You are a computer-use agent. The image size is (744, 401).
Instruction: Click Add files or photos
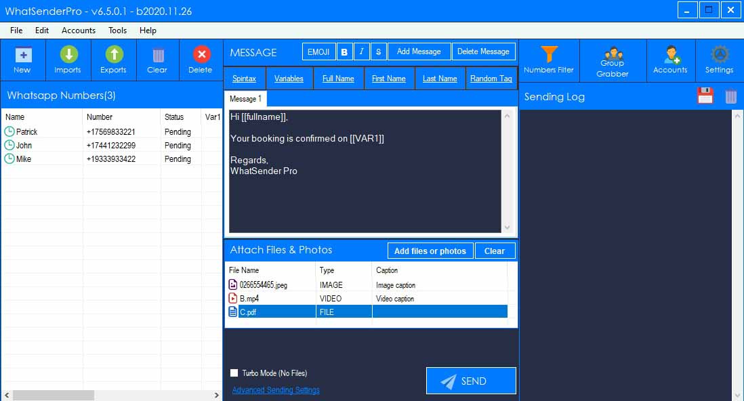coord(430,250)
